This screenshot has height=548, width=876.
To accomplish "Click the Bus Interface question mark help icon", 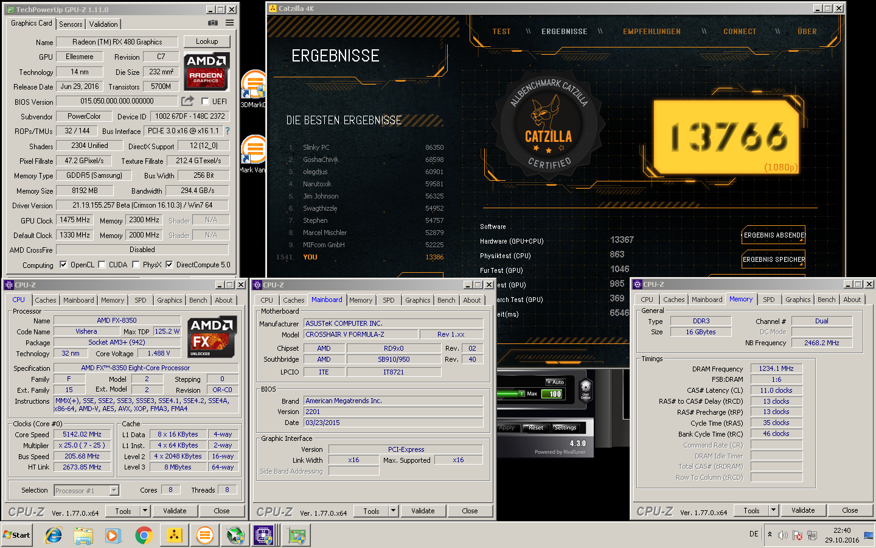I will pos(228,131).
